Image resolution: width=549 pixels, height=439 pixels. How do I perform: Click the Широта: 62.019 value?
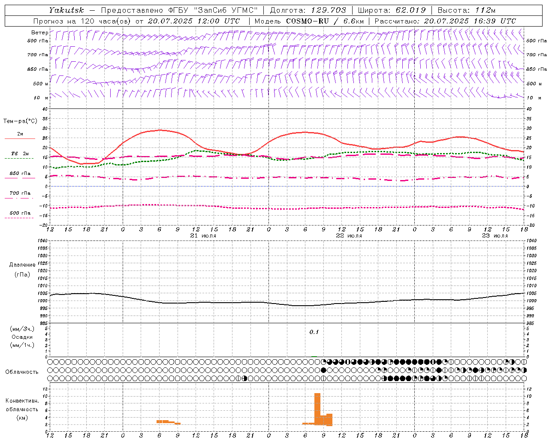point(392,10)
